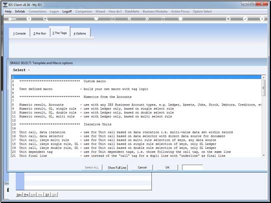Open the Business Modules menu
The width and height of the screenshot is (271, 203).
pos(155,11)
